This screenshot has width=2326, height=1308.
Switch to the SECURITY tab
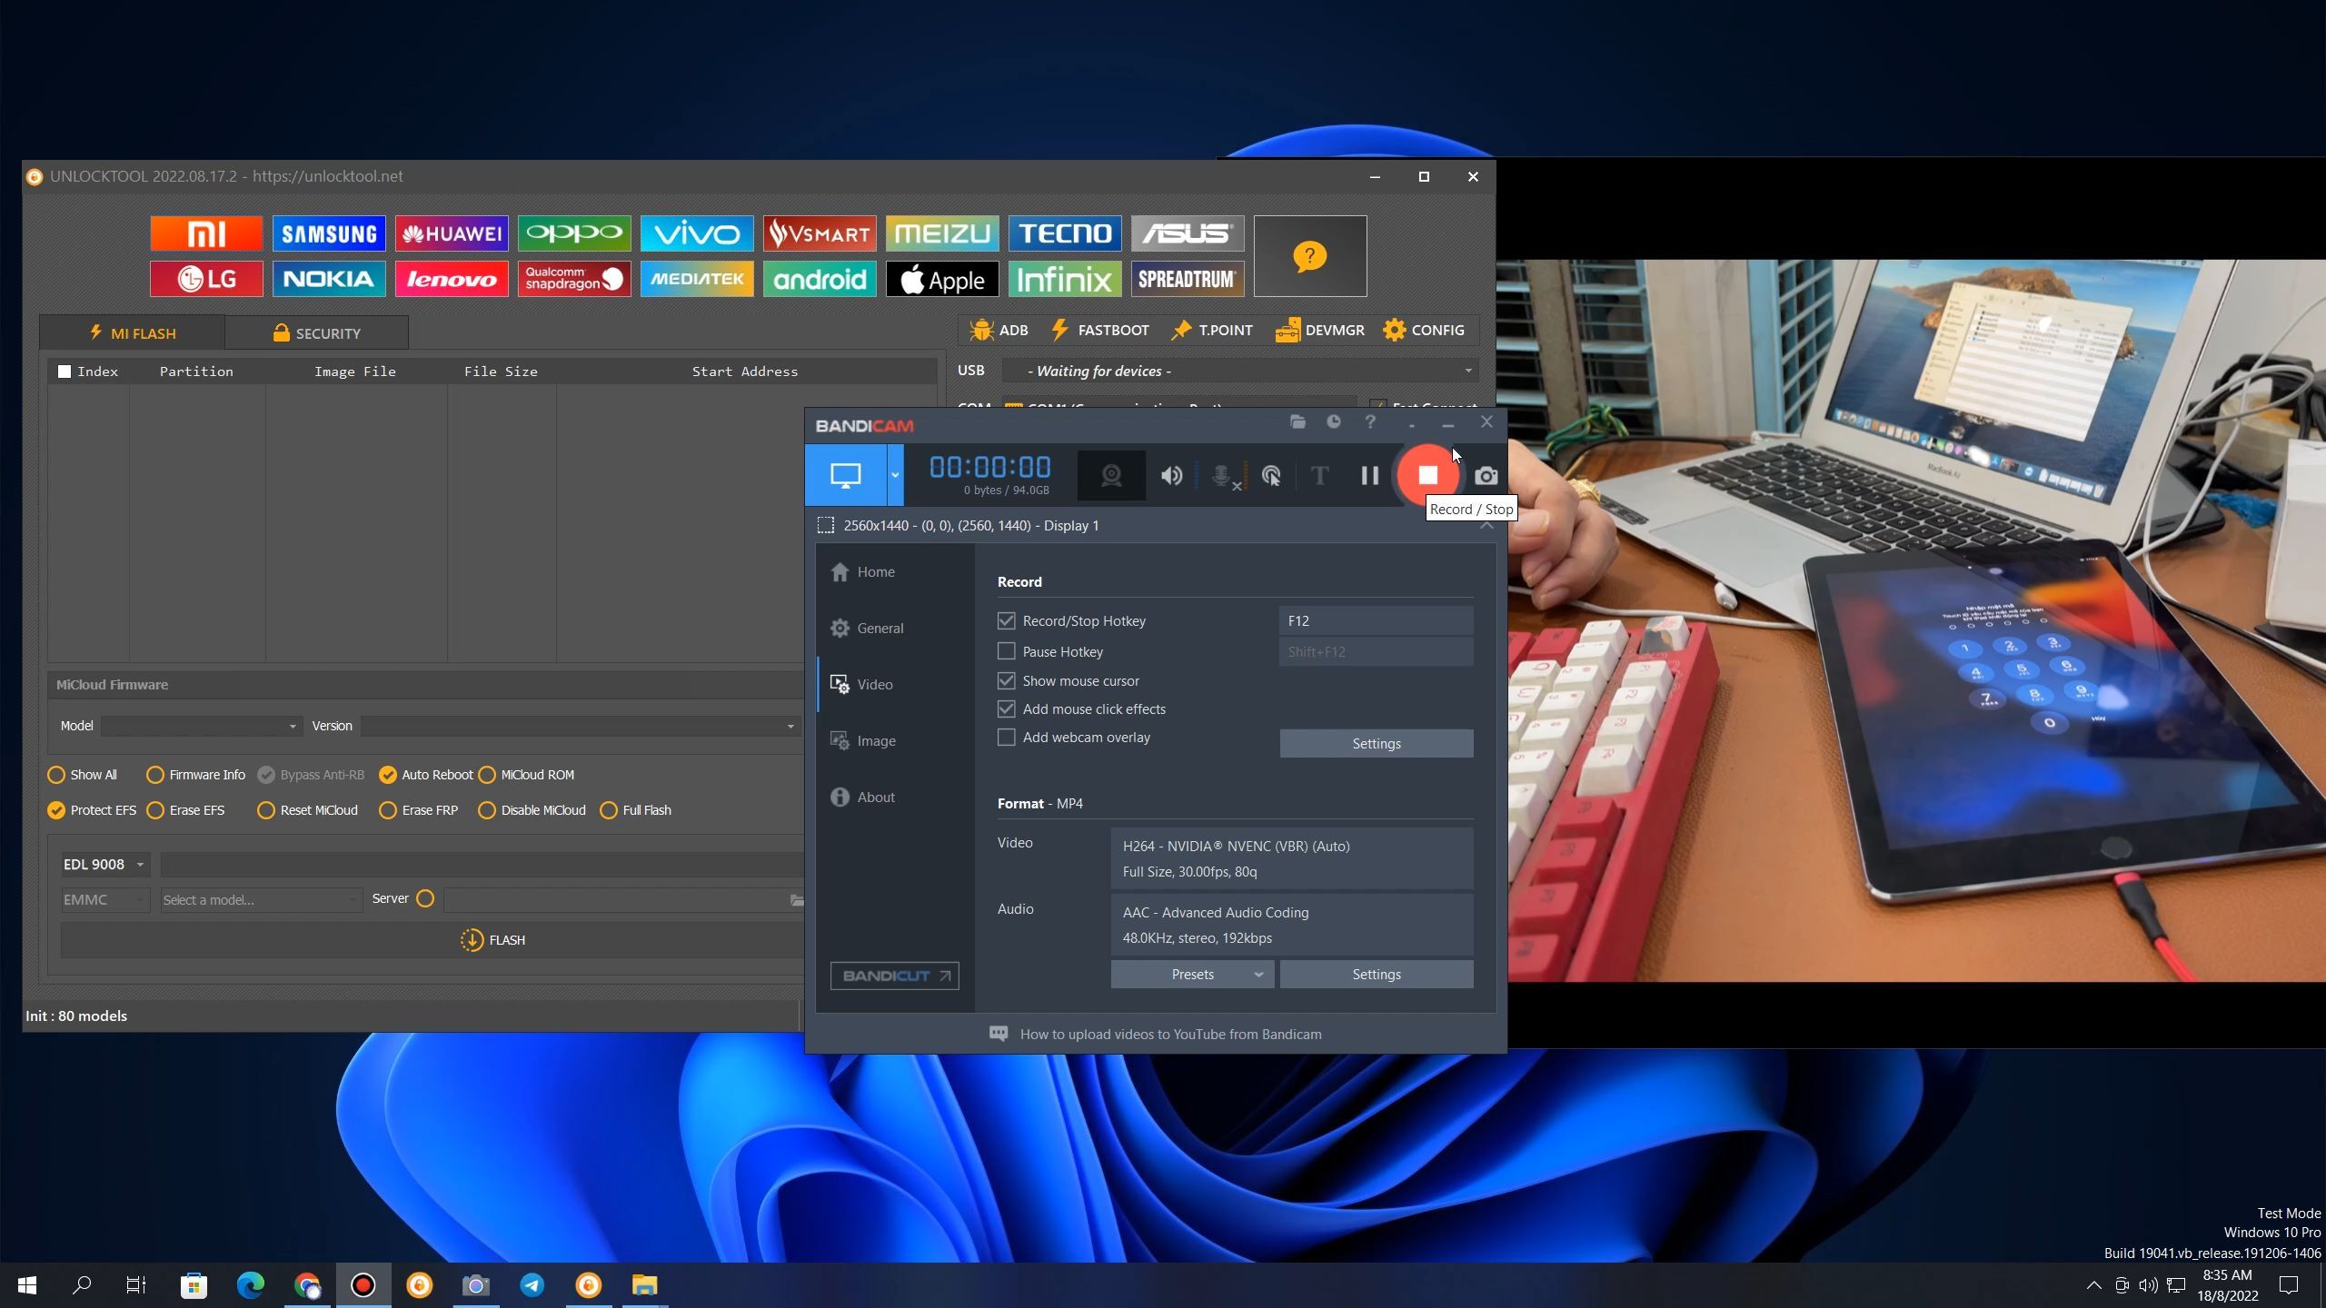click(x=316, y=333)
